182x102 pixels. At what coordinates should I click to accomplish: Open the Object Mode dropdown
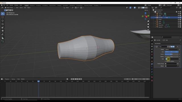point(10,8)
